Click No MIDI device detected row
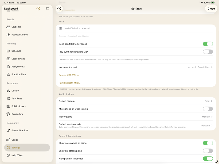The image size is (219, 164). click(136, 29)
